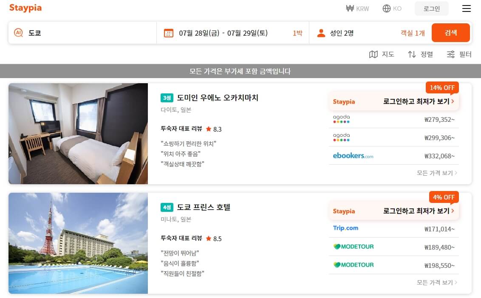Open 로그인하고 최저가 보기 for 도미인 우에노
This screenshot has width=481, height=298.
[394, 101]
